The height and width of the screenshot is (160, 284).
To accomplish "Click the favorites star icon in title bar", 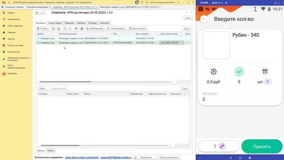I will pos(147,2).
